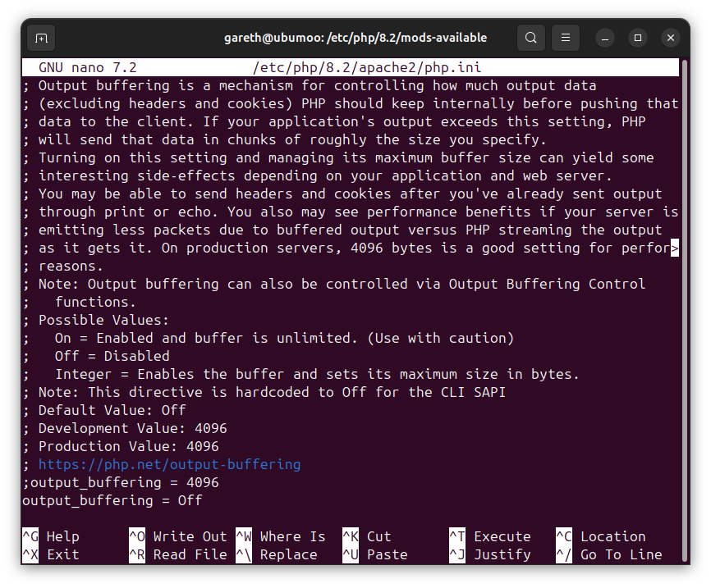Click the ^U Paste shortcut
Screen dimensions: 711x588
[x=375, y=555]
